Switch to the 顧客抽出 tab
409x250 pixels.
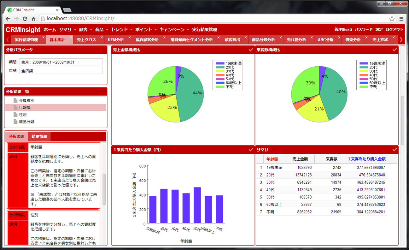(232, 40)
